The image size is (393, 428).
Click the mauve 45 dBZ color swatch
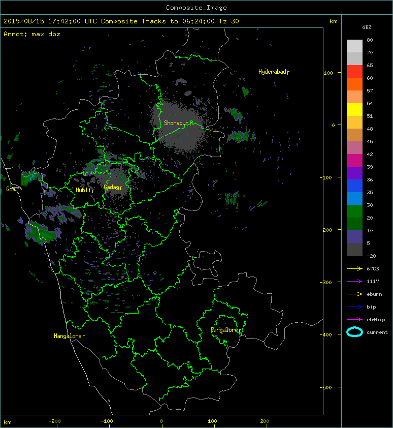pos(354,148)
